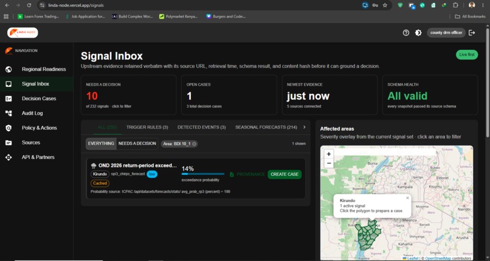Screen dimensions: 490x261
Task: Click the rain cloud signal icon
Action: (94, 166)
